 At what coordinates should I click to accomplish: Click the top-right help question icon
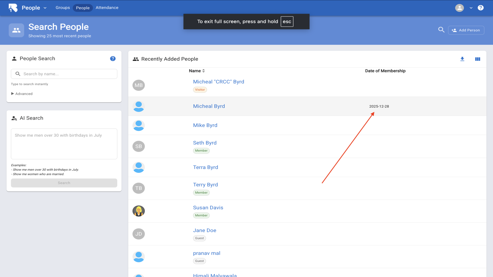pyautogui.click(x=480, y=8)
